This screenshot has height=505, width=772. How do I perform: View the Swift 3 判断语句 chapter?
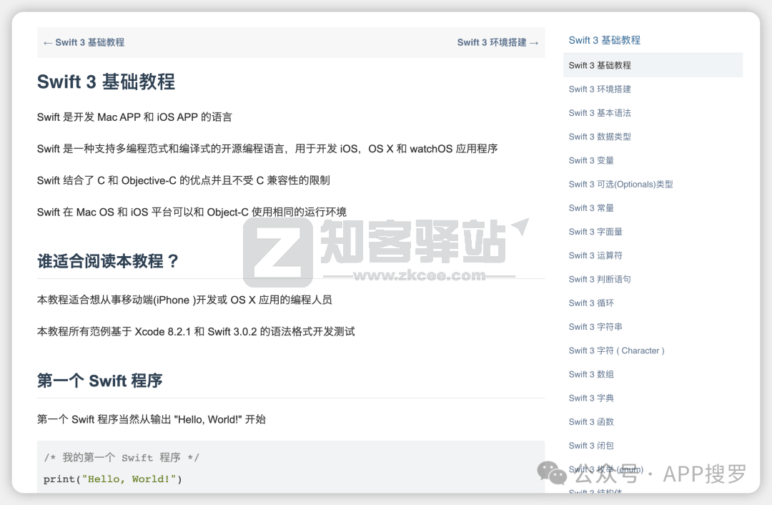click(600, 279)
